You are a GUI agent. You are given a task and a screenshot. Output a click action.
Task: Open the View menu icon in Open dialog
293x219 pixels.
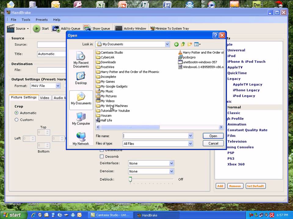pos(197,44)
